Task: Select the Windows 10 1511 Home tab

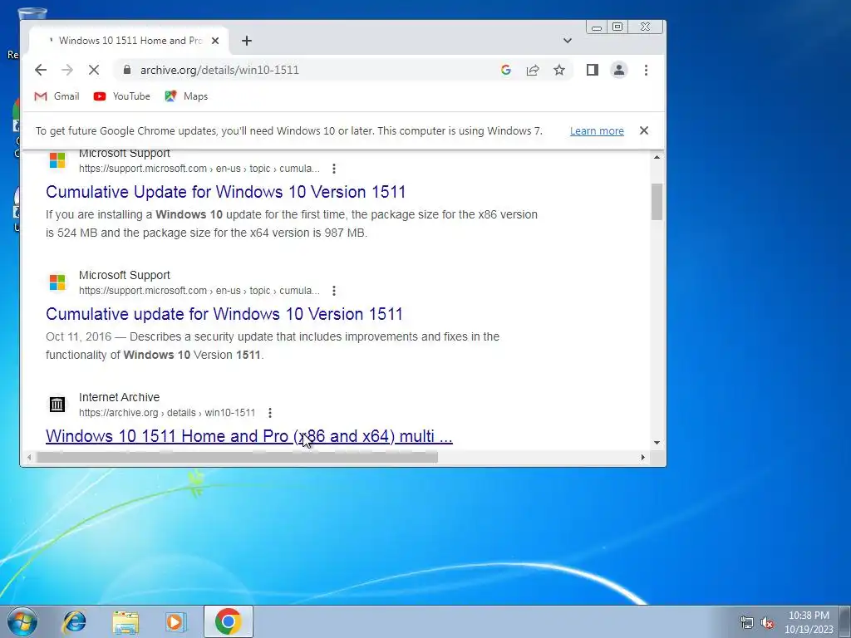Action: point(129,41)
